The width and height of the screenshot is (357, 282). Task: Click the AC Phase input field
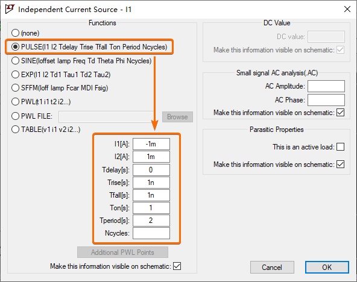pos(326,100)
